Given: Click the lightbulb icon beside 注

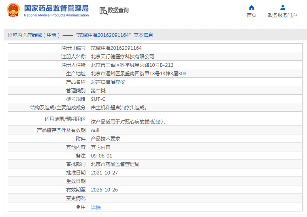Looking at the screenshot, I should 78,207.
